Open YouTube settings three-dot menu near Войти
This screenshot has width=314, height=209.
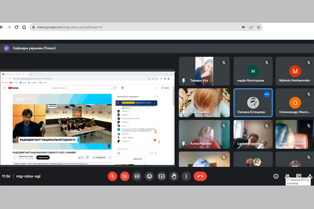[x=157, y=88]
